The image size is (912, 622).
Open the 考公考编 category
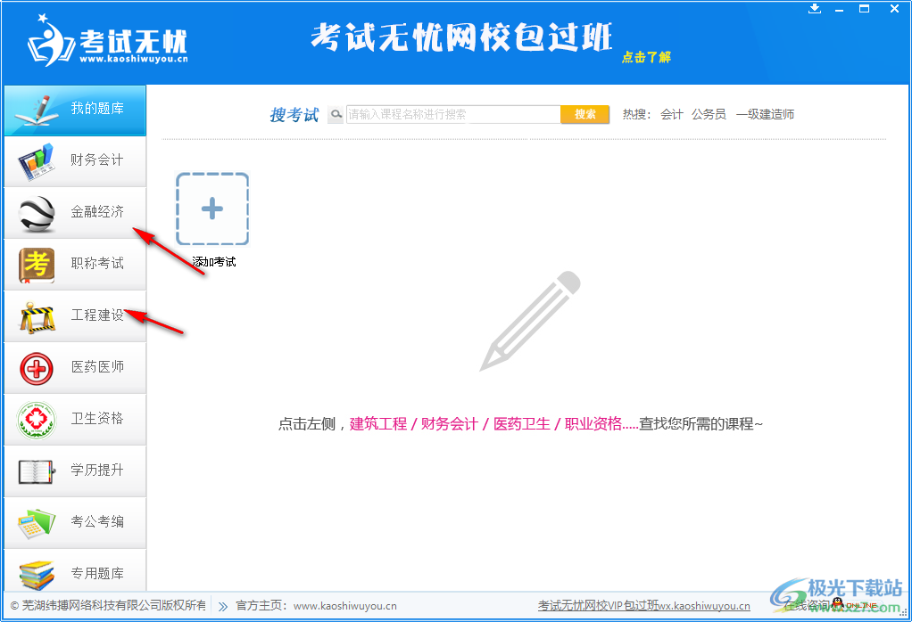[36, 522]
